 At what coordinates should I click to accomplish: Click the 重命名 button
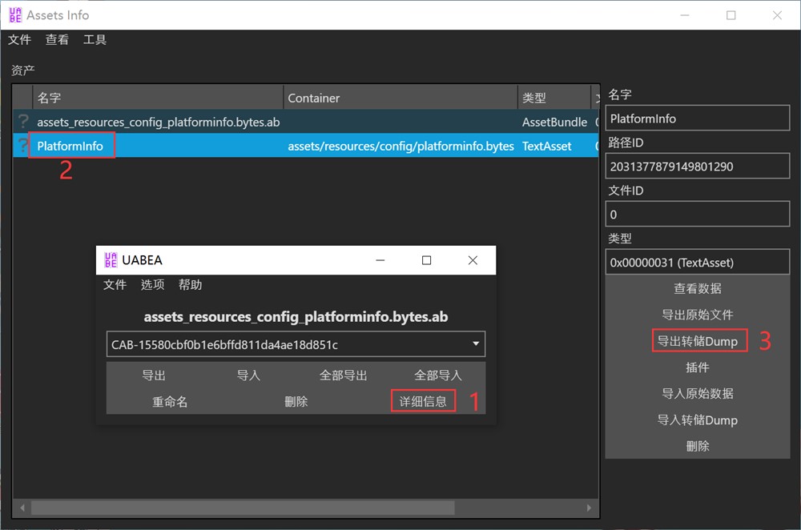pos(170,402)
